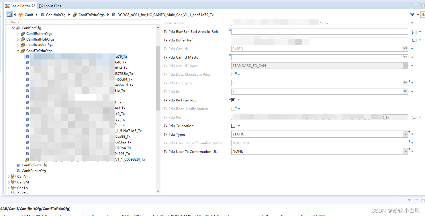Image resolution: width=425 pixels, height=216 pixels.
Task: Toggle Tx Pdu Pn Filter Pdu checkbox
Action: coord(233,100)
